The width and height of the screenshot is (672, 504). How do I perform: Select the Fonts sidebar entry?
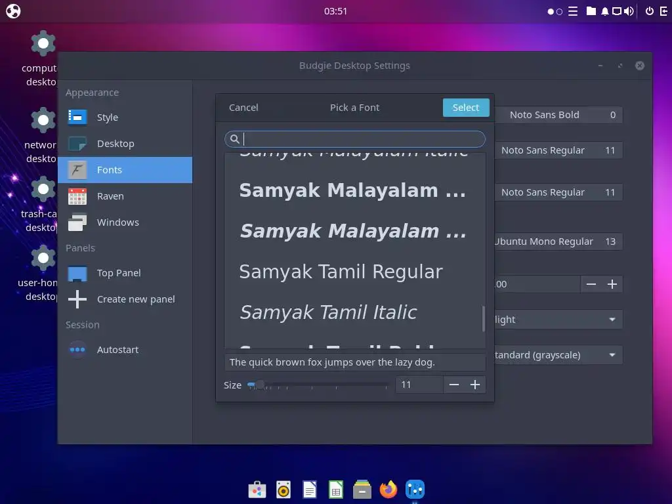point(125,170)
